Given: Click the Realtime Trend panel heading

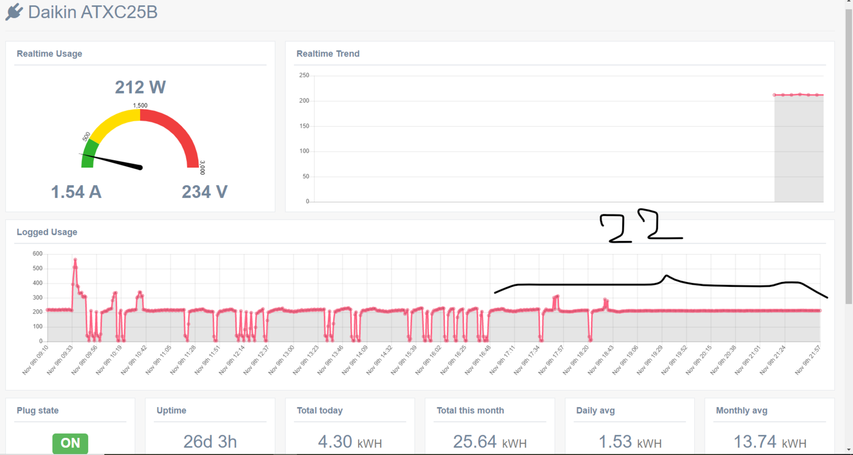Looking at the screenshot, I should click(328, 54).
